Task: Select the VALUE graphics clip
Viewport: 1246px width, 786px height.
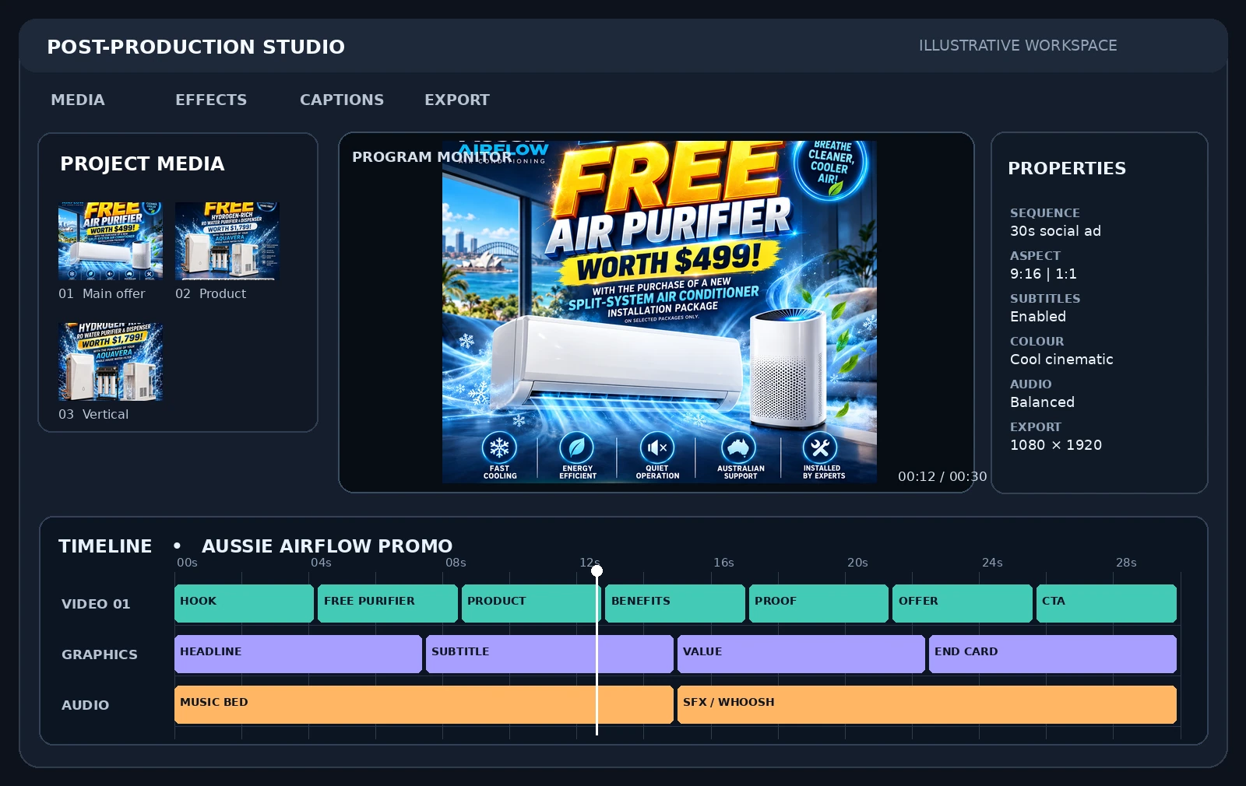Action: click(801, 654)
